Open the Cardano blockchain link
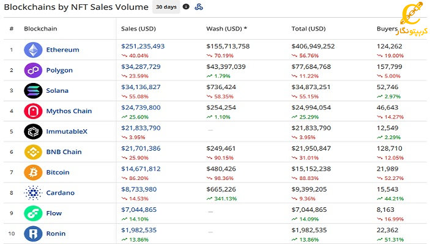This screenshot has height=244, width=430. point(60,193)
